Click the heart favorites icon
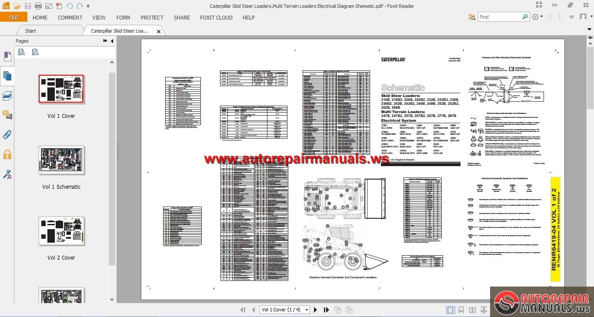Viewport: 594px width, 317px height. point(571,17)
